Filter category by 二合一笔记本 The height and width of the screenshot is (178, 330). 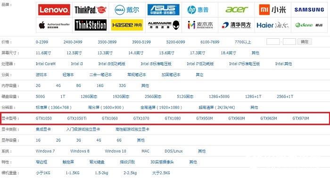coord(100,75)
